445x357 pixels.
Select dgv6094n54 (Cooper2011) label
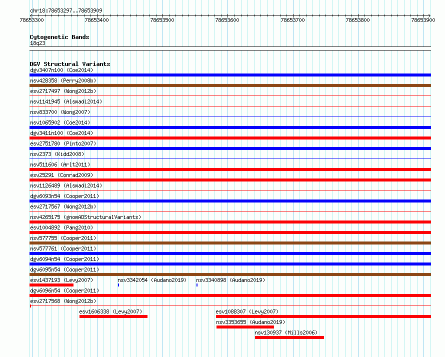[64, 259]
